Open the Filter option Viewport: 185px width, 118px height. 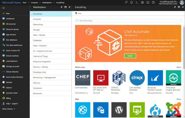point(78,13)
